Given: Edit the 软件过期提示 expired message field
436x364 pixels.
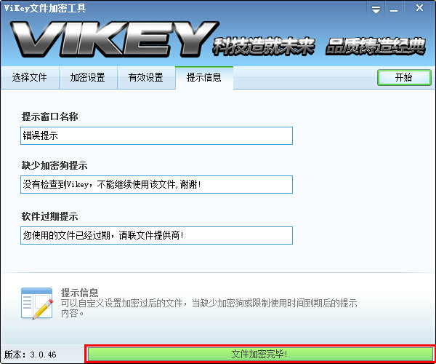Looking at the screenshot, I should pyautogui.click(x=156, y=235).
